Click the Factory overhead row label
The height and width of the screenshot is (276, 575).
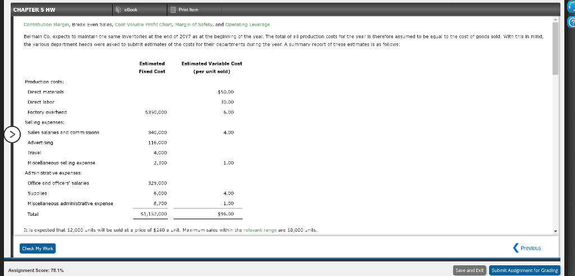(47, 112)
